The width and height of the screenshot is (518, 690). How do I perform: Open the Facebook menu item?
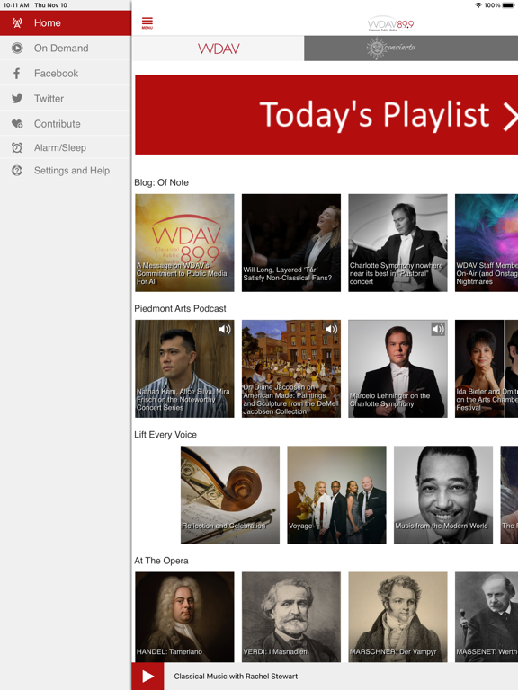[66, 73]
